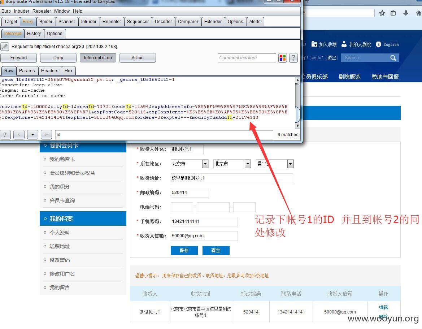Open the proxy History sub-tab
Viewport: 422px width, 329px height.
click(34, 33)
